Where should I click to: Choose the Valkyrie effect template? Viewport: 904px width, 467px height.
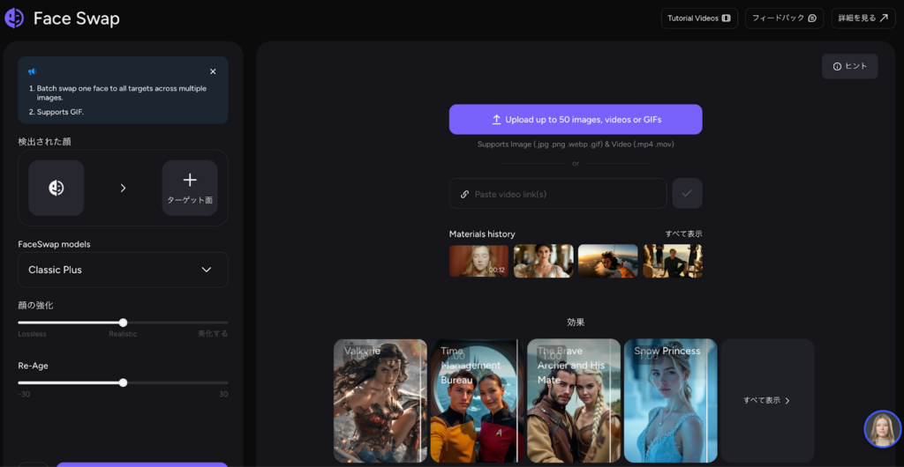pos(380,401)
